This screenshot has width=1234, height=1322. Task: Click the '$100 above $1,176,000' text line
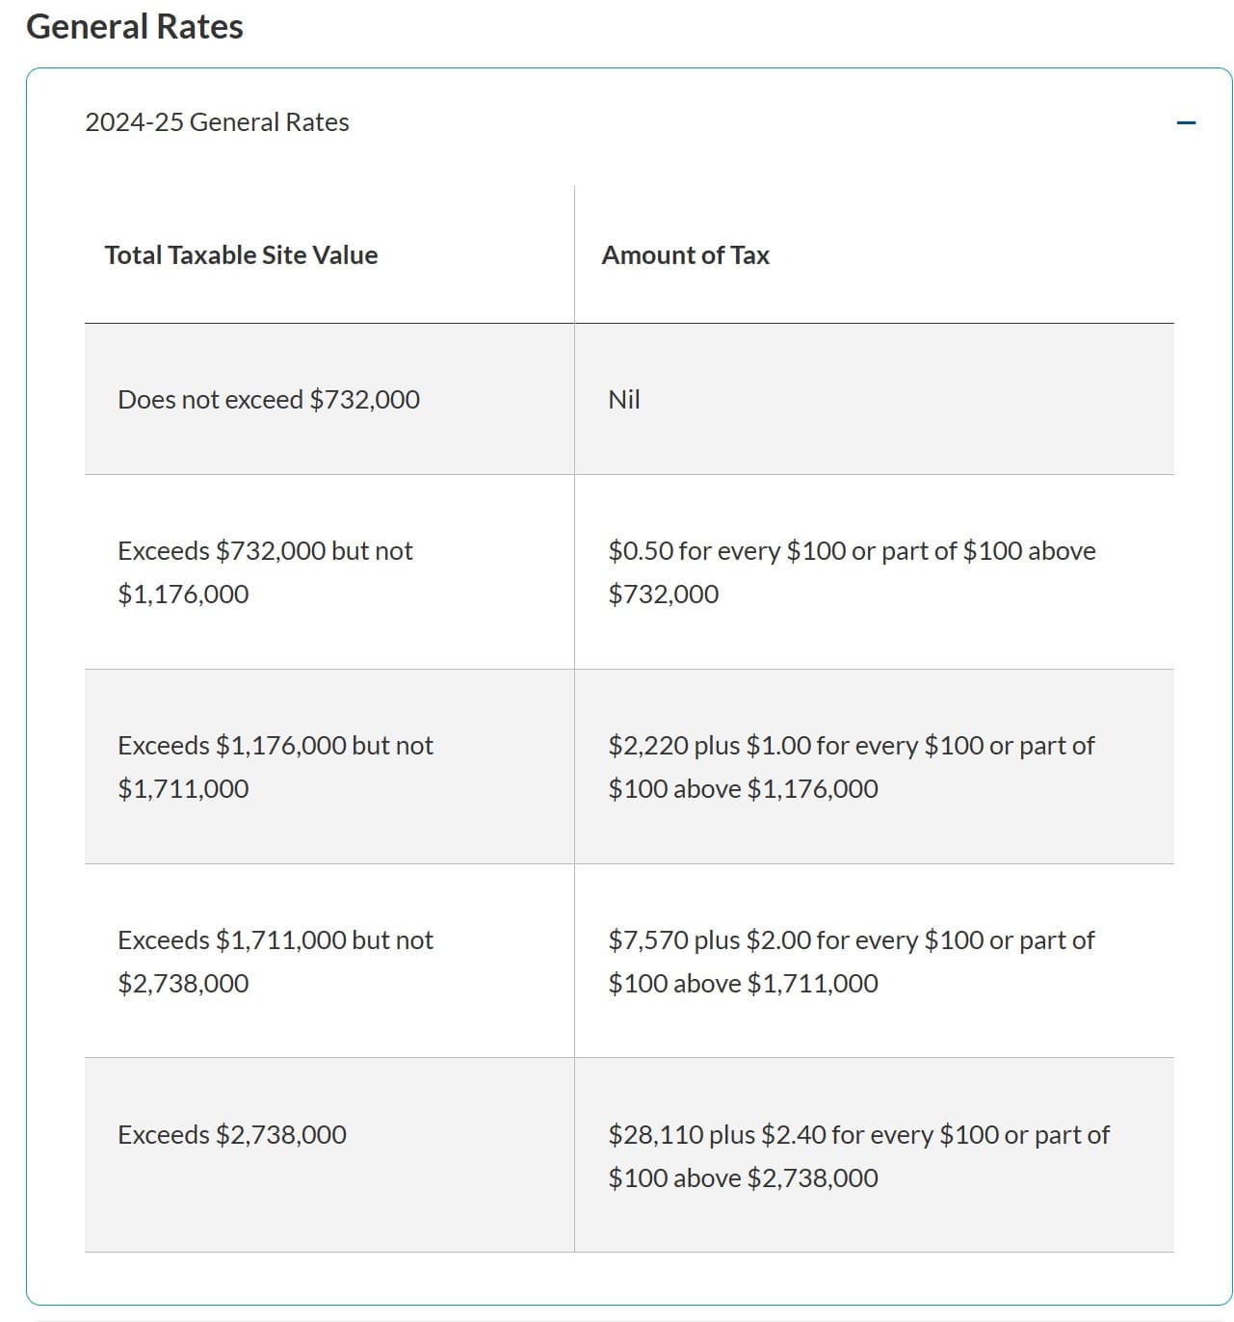743,789
